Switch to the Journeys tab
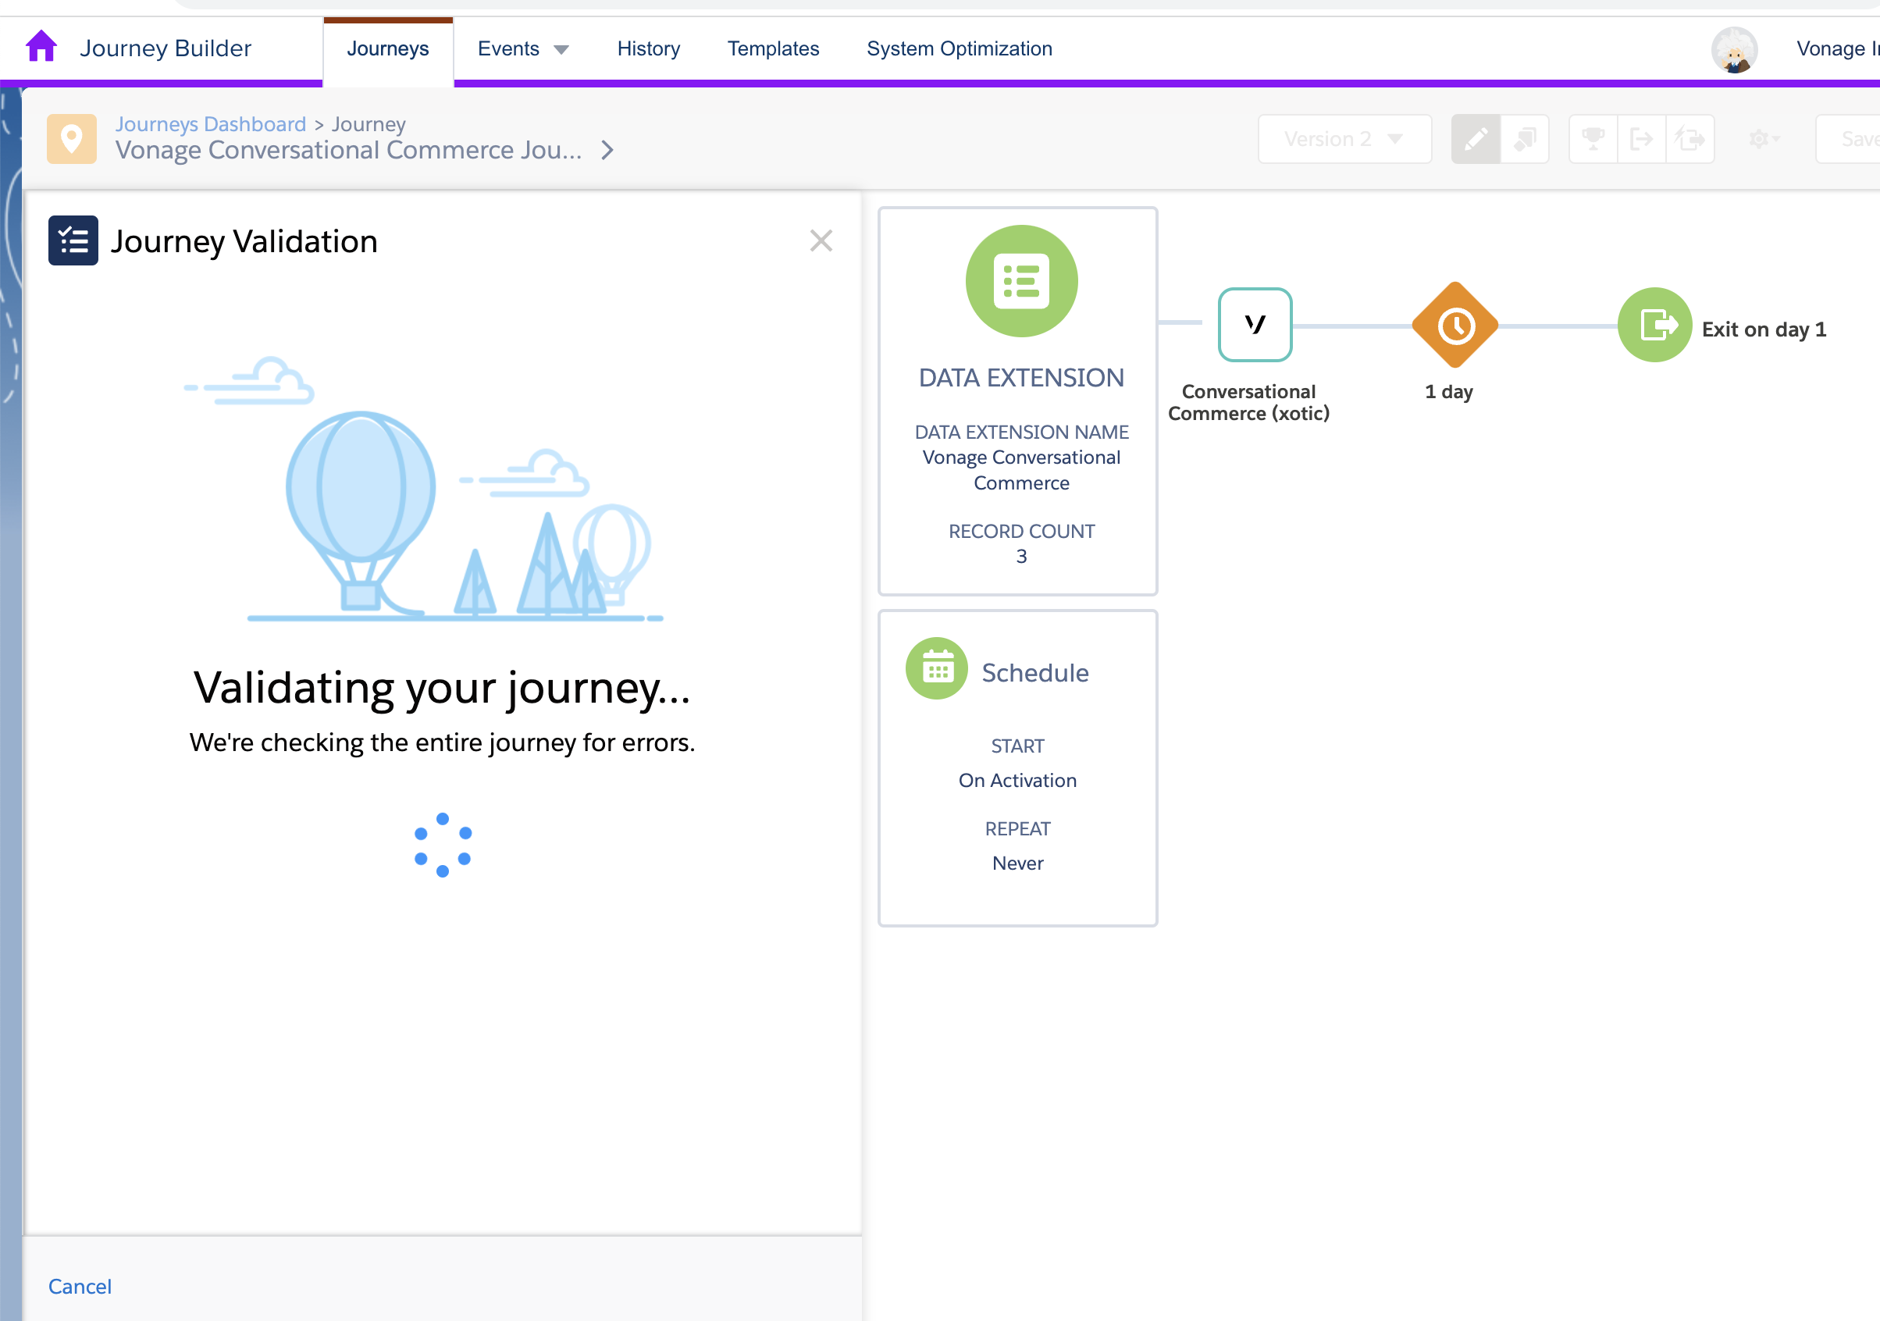The height and width of the screenshot is (1321, 1880). pos(388,48)
